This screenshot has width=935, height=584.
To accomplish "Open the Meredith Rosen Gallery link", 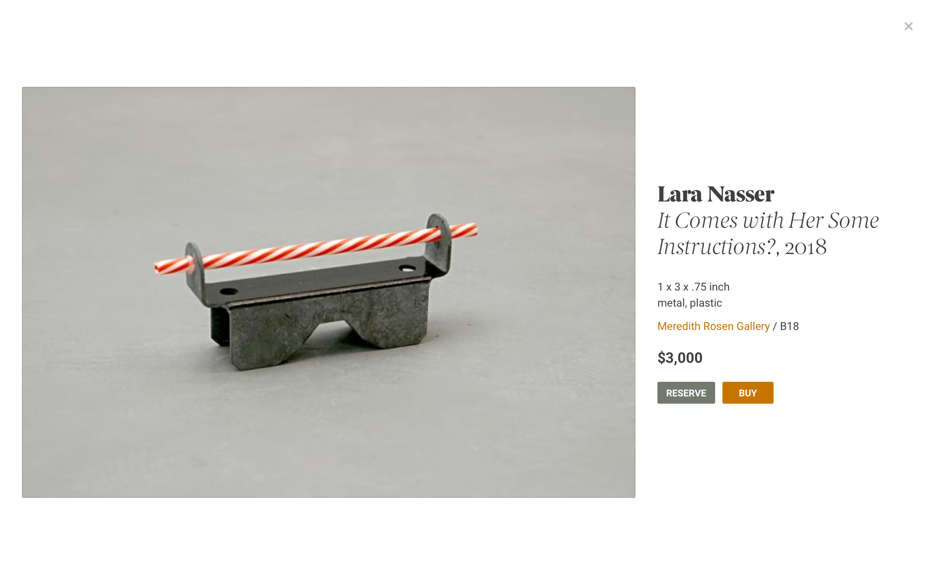I will point(713,326).
